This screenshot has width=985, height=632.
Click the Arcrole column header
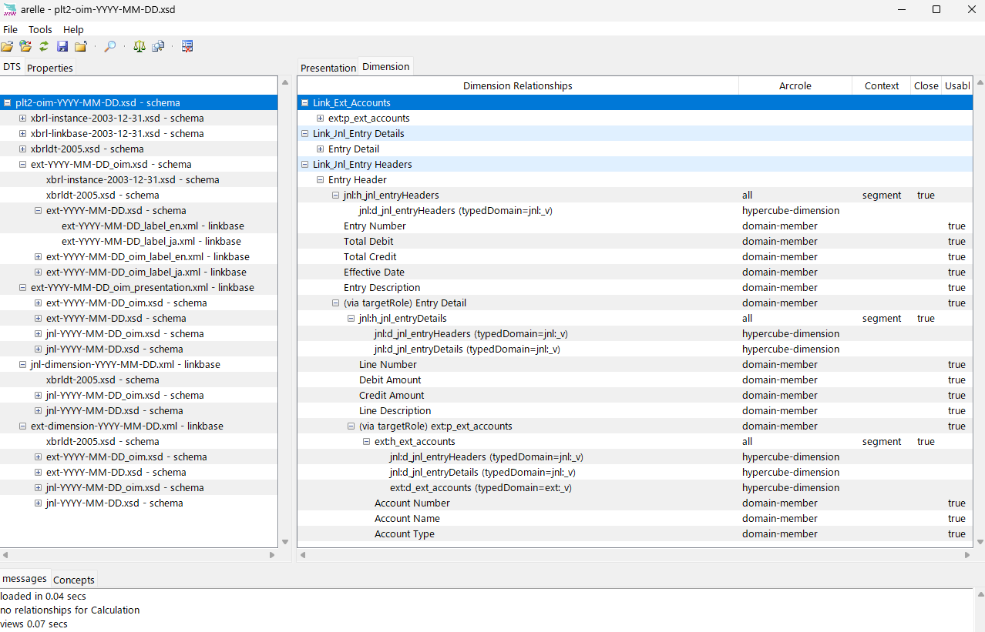coord(795,85)
